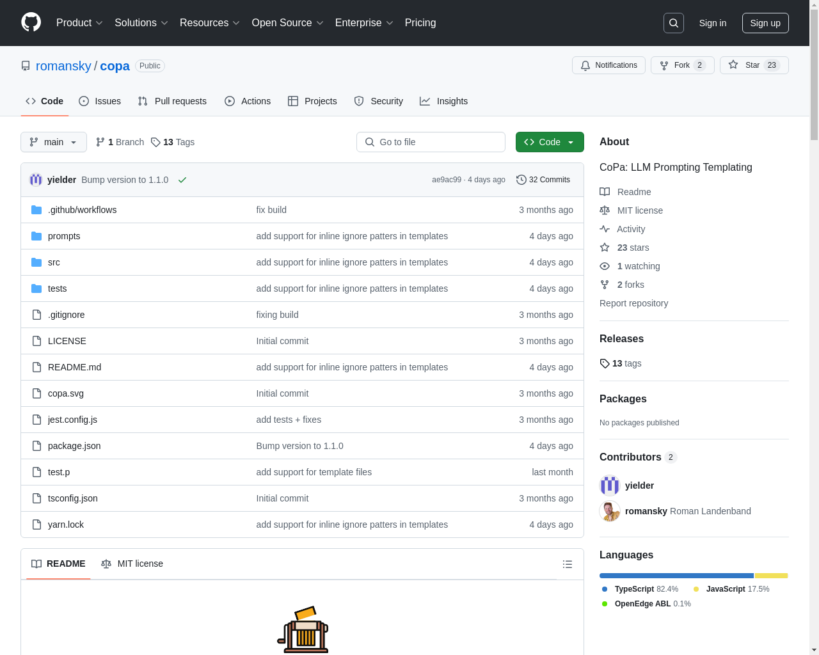Expand the Enterprise menu
The height and width of the screenshot is (655, 819).
click(364, 23)
